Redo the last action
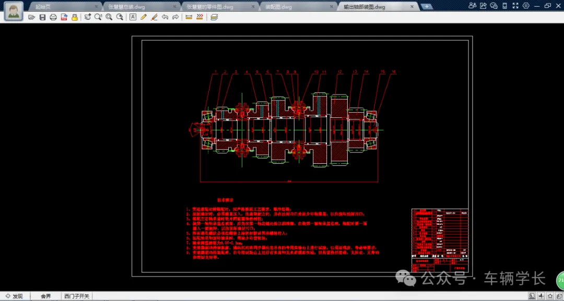The width and height of the screenshot is (564, 301). (x=175, y=17)
